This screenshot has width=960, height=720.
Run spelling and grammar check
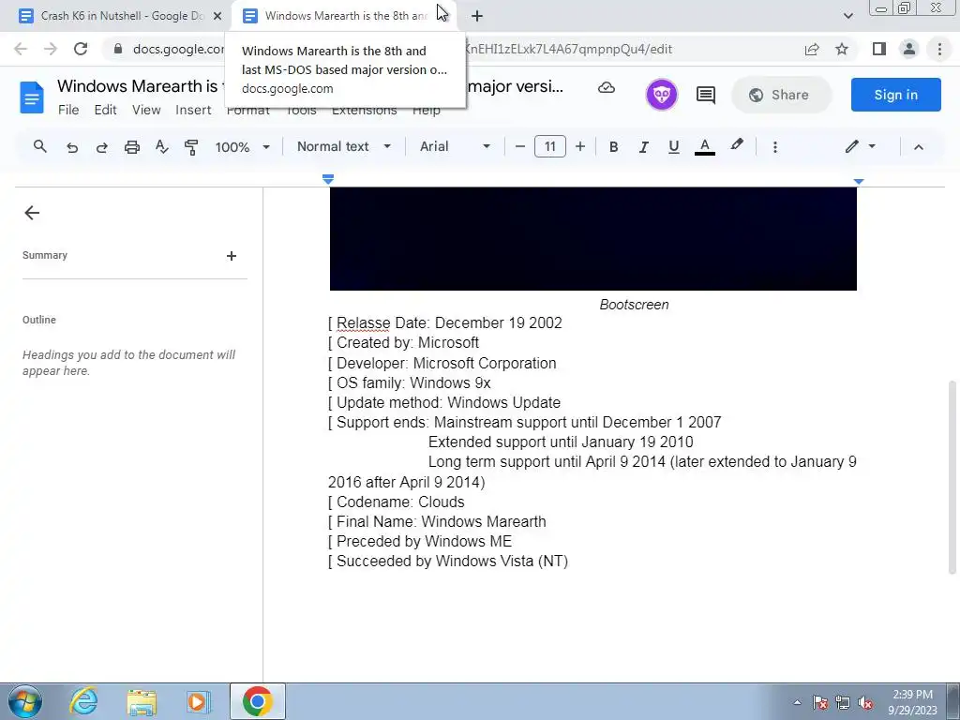(161, 147)
